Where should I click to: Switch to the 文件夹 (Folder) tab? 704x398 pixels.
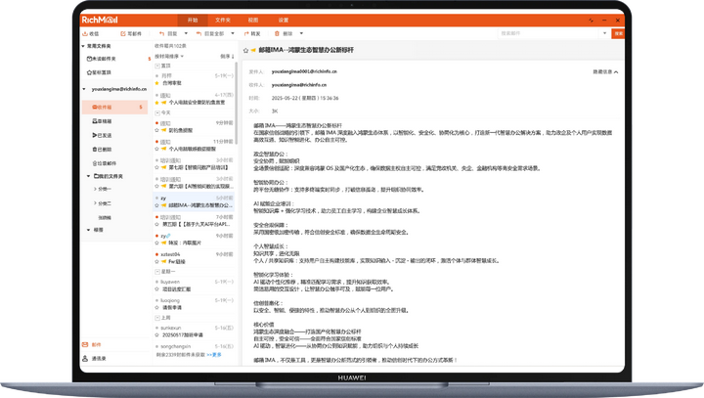coord(223,21)
